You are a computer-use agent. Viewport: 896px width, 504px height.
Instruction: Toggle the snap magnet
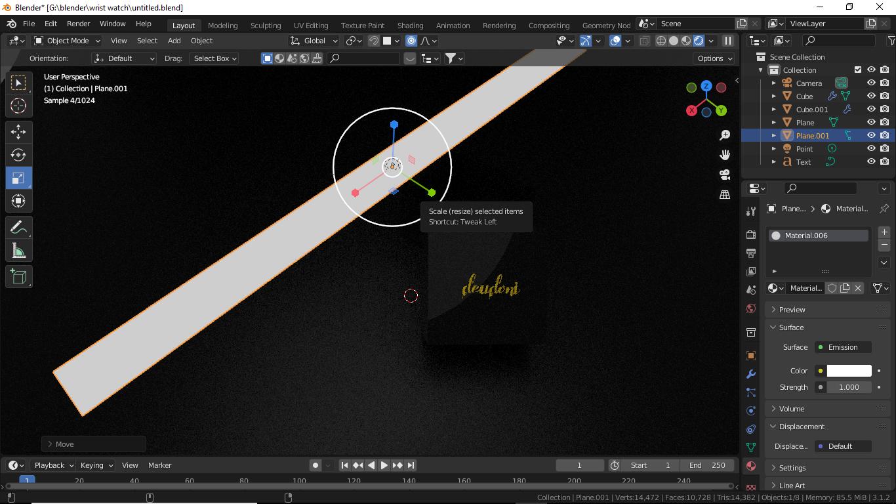pos(374,41)
